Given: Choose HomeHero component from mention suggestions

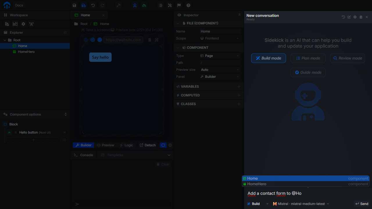Looking at the screenshot, I should (x=306, y=184).
